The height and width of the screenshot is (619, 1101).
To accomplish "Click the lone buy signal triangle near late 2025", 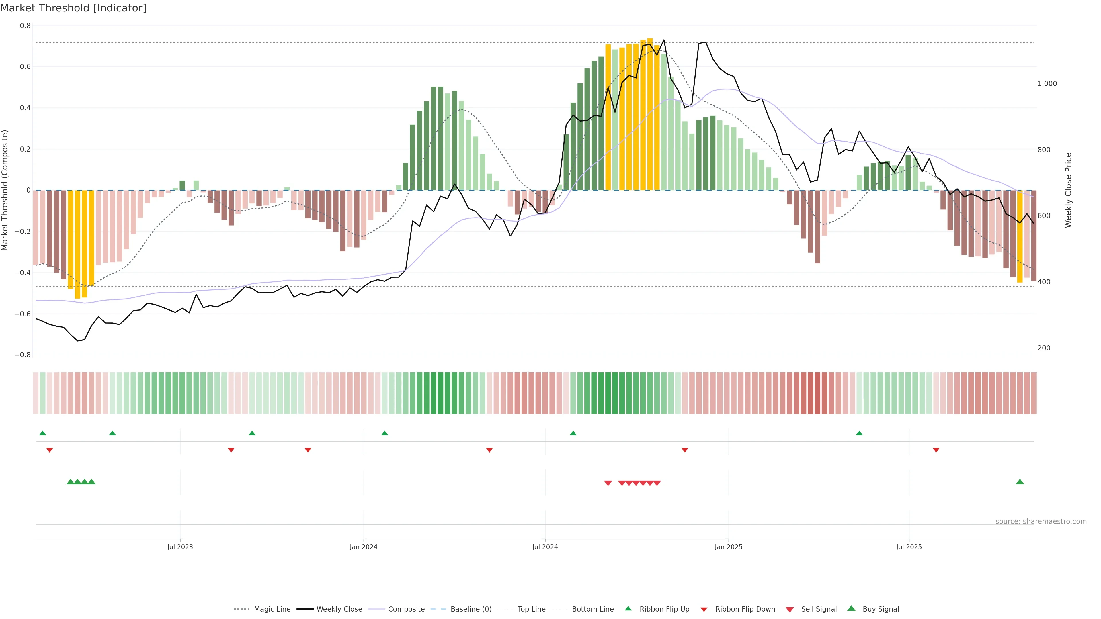I will (1020, 482).
